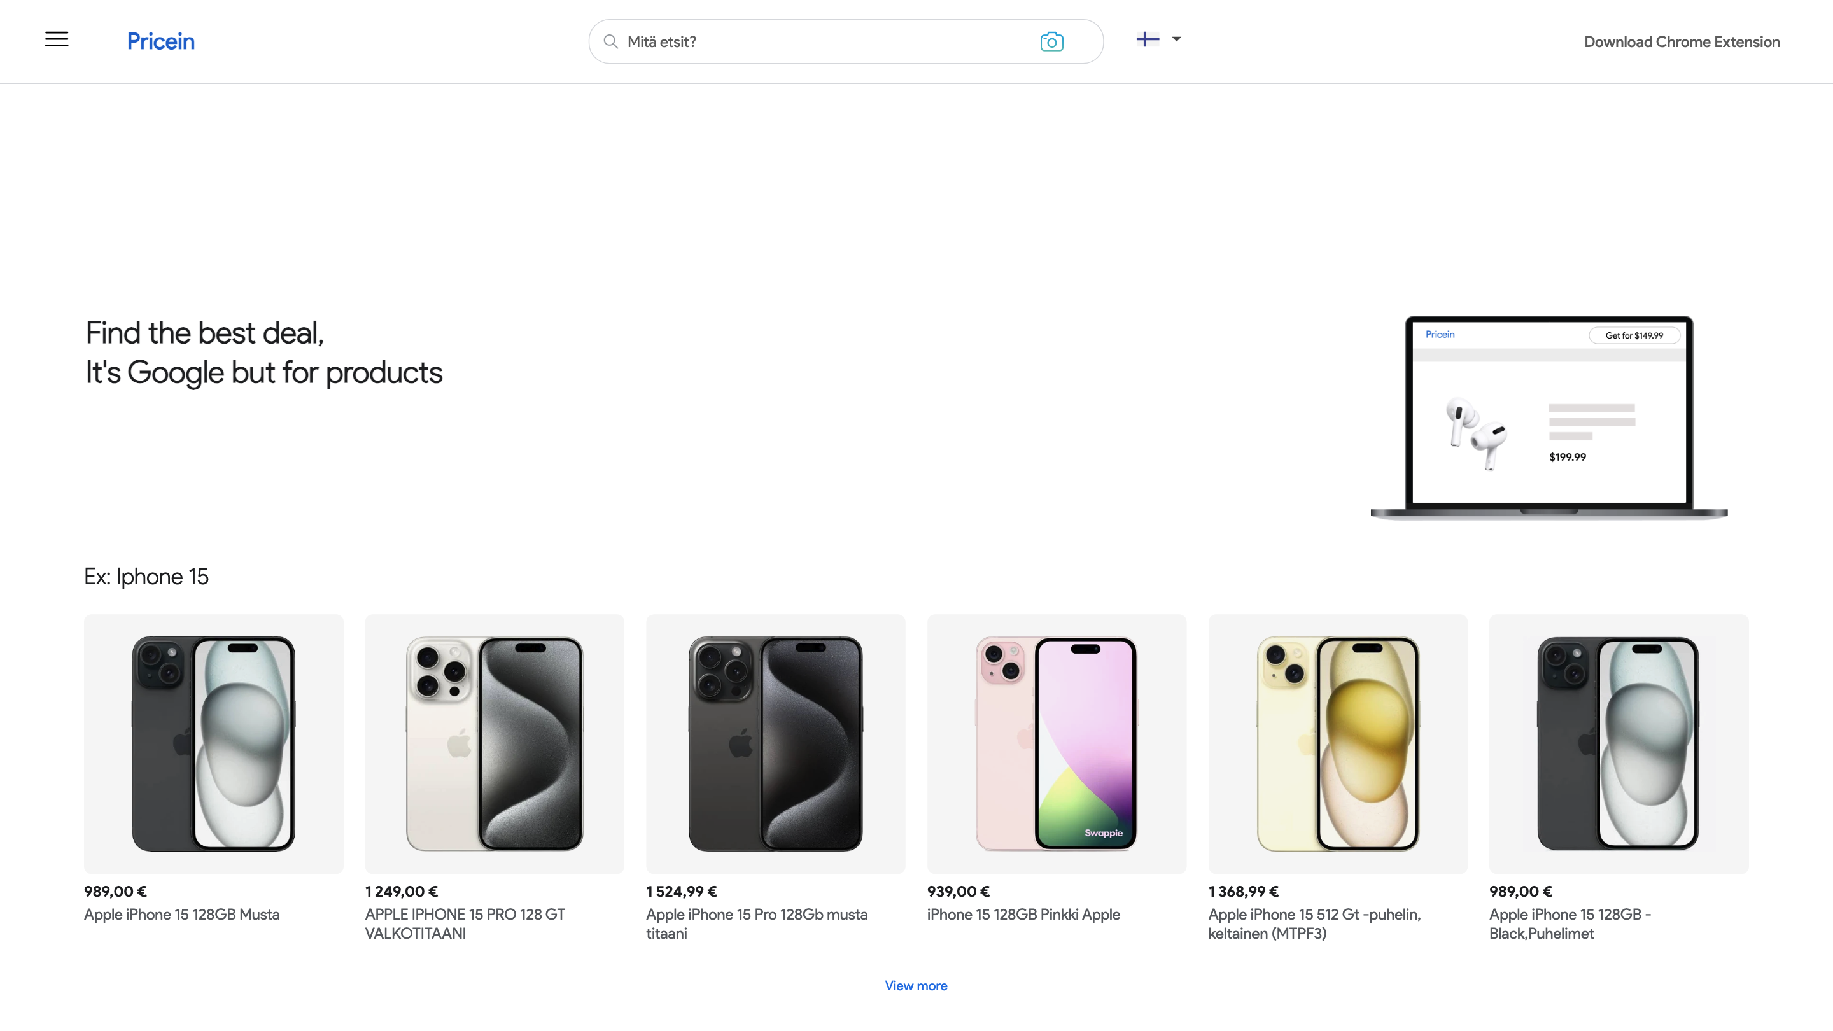
Task: Click 'APPLE IPHONE 15 PRO 128 GT VALKOTITAANI' title
Action: [x=465, y=923]
